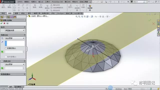Viewport: 160px width, 90px height.
Task: Click Move Entities in the sketch ribbon
Action: pyautogui.click(x=55, y=10)
